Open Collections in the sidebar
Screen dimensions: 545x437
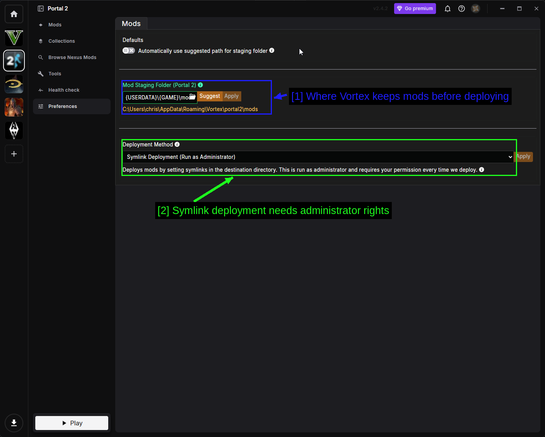pos(72,41)
